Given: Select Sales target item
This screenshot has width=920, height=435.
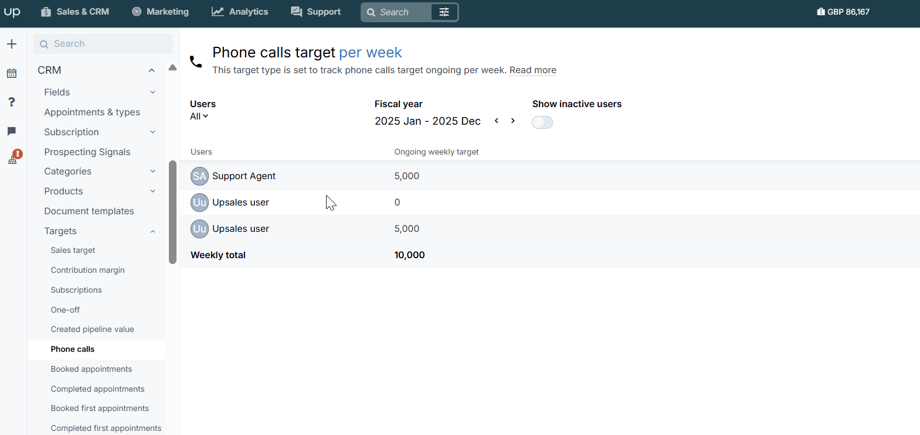Looking at the screenshot, I should pos(73,251).
